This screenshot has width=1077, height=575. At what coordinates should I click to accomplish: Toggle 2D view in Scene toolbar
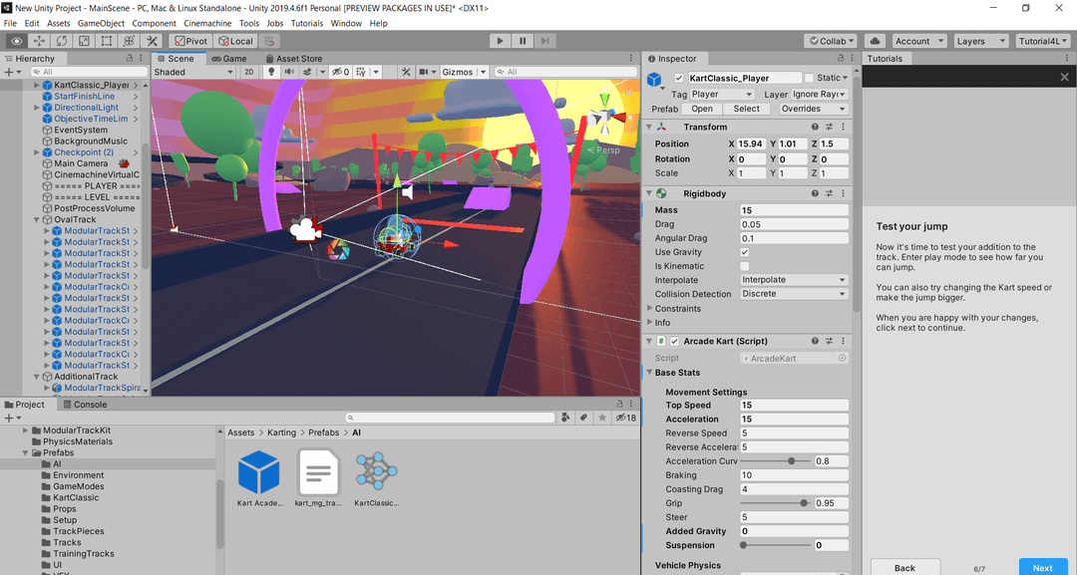[249, 72]
